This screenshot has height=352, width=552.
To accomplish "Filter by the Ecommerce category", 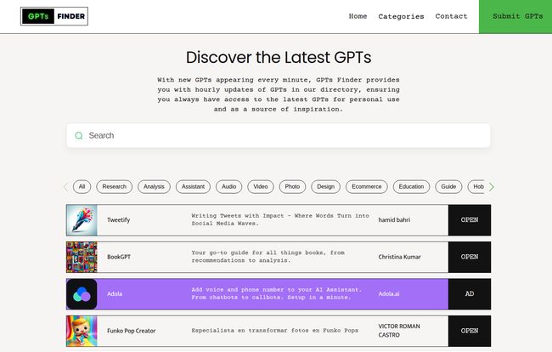I will click(x=367, y=187).
